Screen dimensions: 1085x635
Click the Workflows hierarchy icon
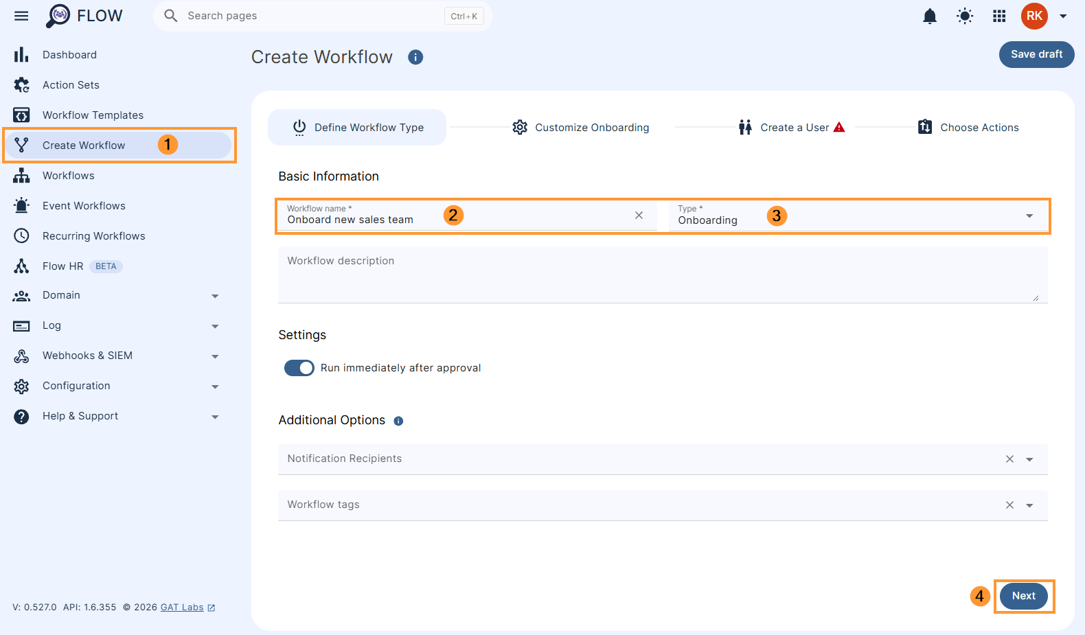coord(21,176)
